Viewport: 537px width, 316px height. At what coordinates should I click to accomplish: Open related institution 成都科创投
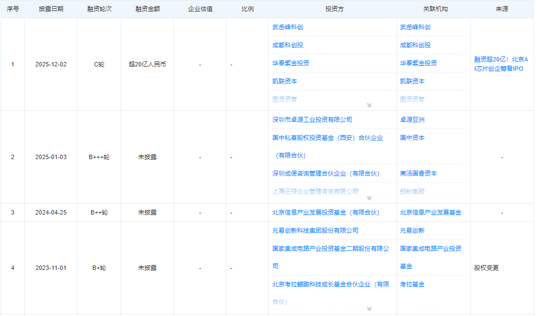coord(415,45)
